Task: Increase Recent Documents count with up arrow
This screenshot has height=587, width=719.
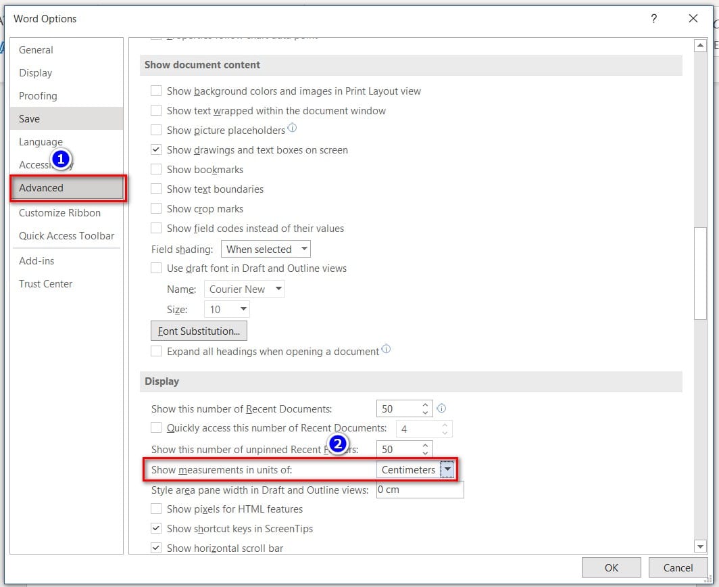Action: pyautogui.click(x=425, y=405)
